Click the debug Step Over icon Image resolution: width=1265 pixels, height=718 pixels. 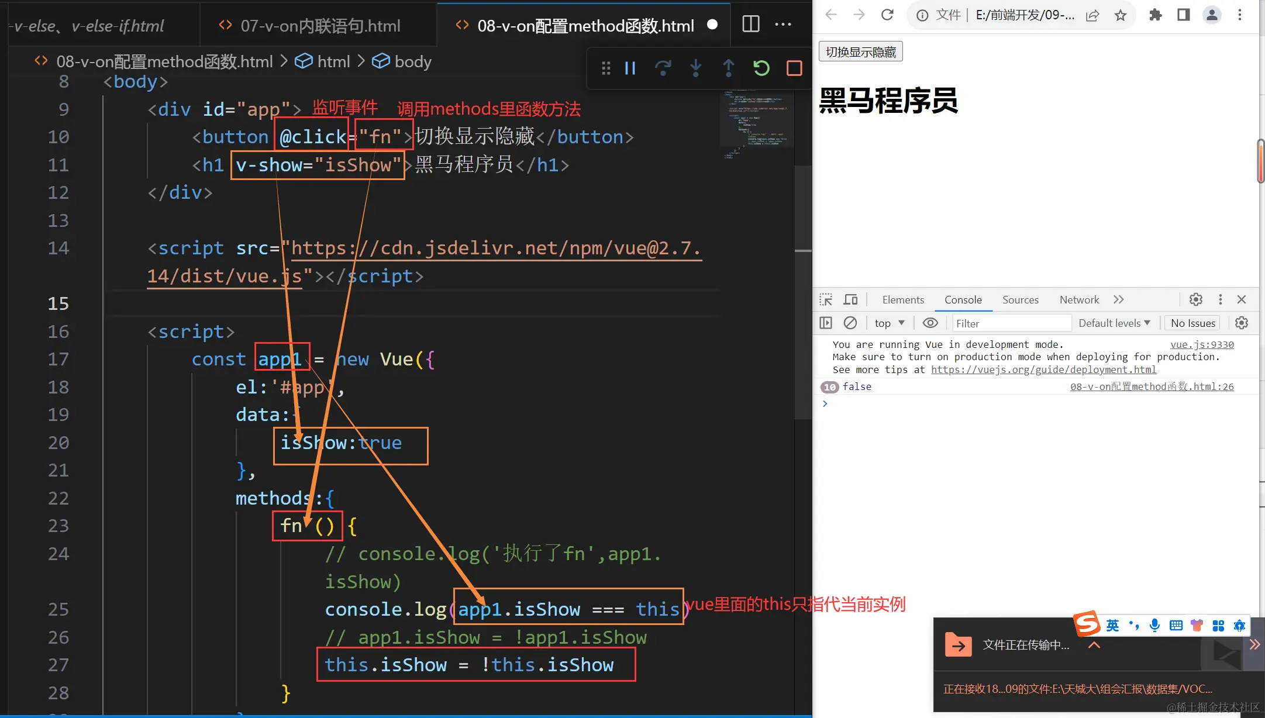[663, 68]
